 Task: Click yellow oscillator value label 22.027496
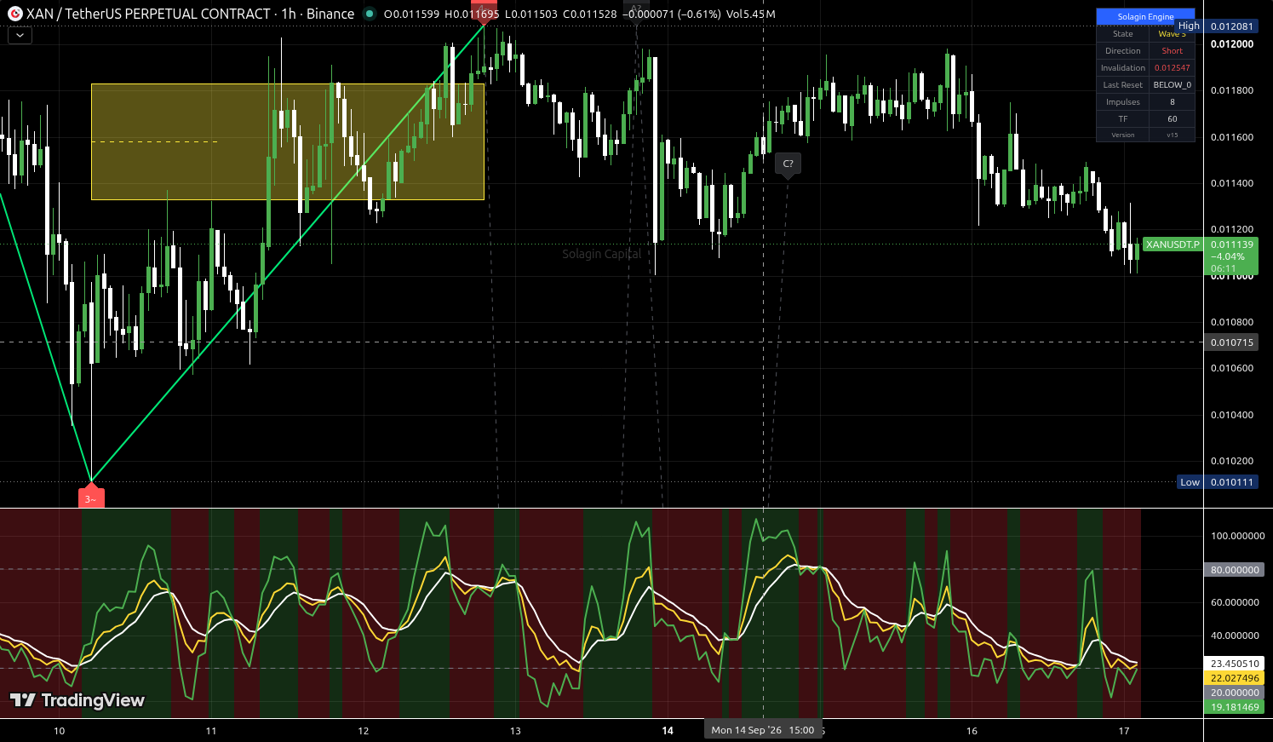1235,678
